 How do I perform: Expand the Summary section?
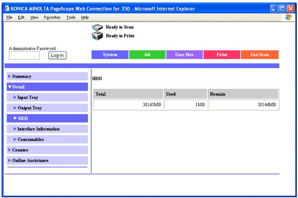click(x=47, y=76)
